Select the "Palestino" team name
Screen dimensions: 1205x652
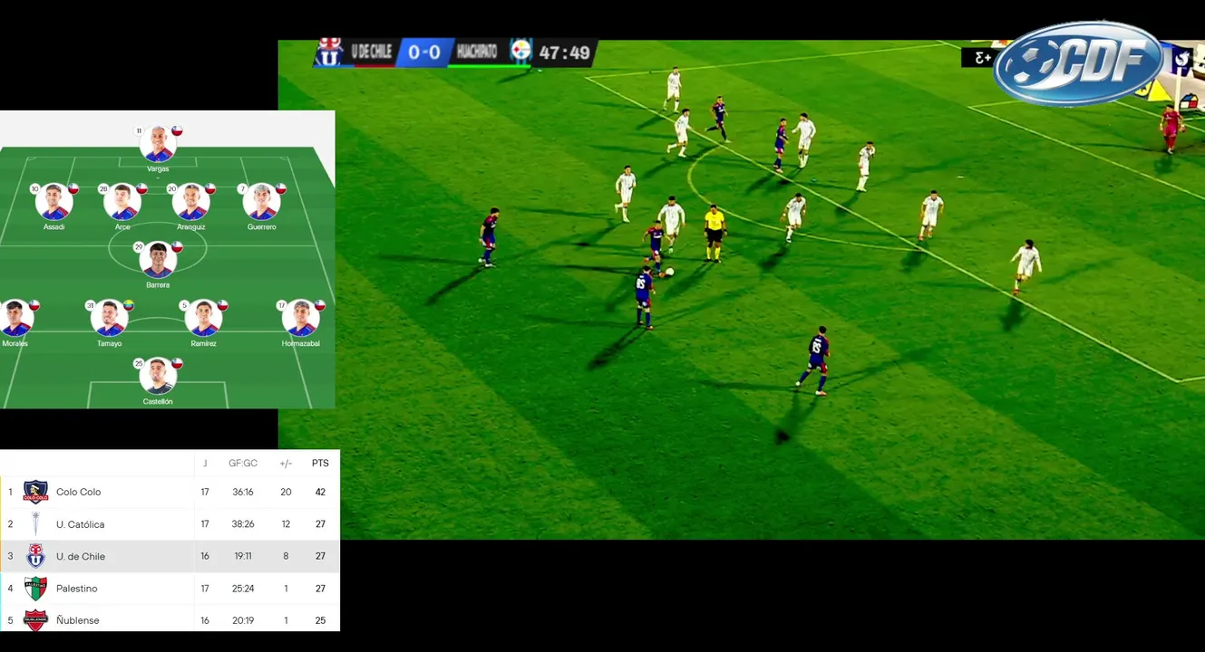[77, 589]
